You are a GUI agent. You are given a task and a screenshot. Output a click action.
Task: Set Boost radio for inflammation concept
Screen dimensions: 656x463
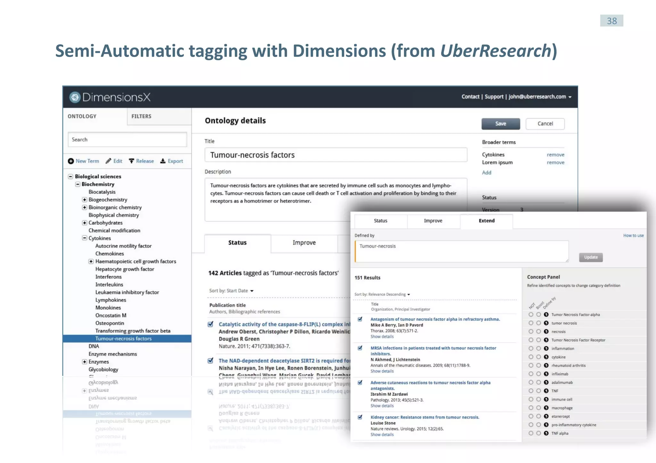(x=538, y=348)
